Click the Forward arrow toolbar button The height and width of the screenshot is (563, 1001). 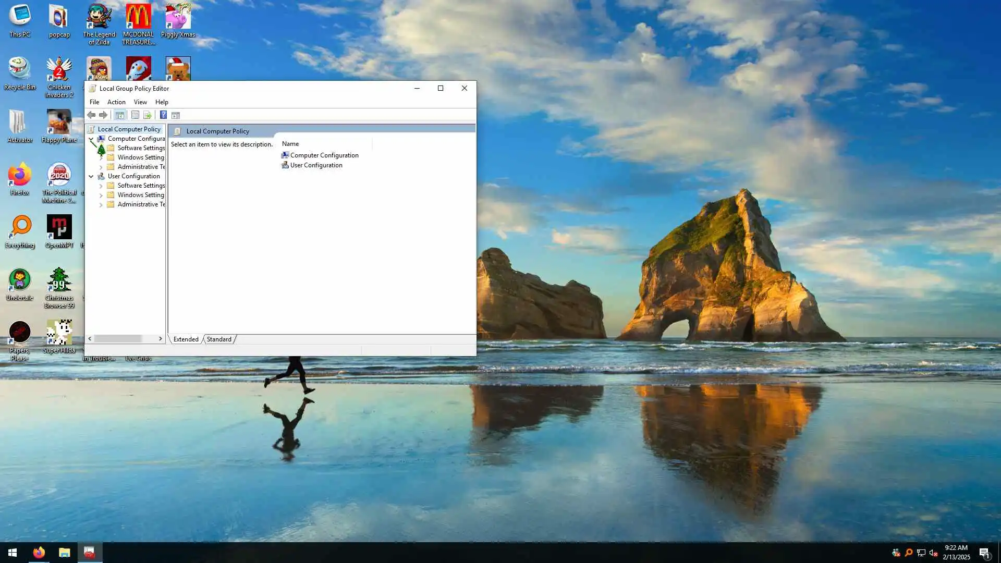click(x=103, y=115)
